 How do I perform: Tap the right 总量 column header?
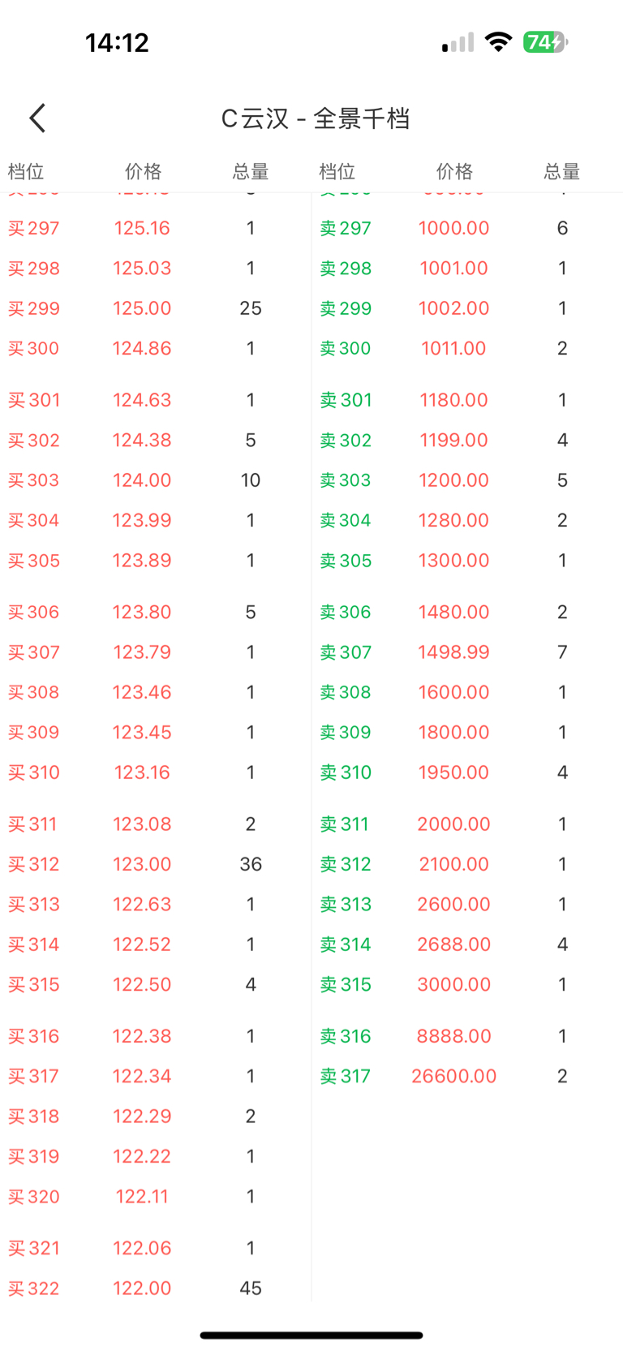pyautogui.click(x=561, y=171)
